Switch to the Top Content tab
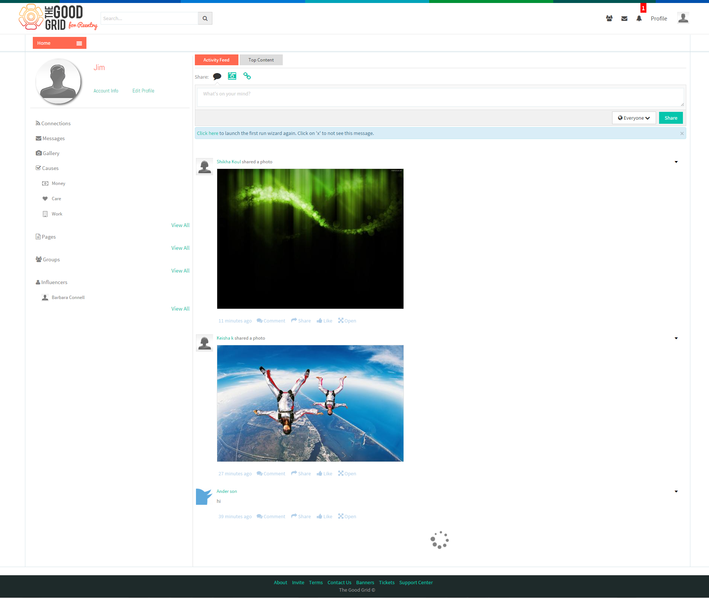The width and height of the screenshot is (709, 598). coord(261,60)
